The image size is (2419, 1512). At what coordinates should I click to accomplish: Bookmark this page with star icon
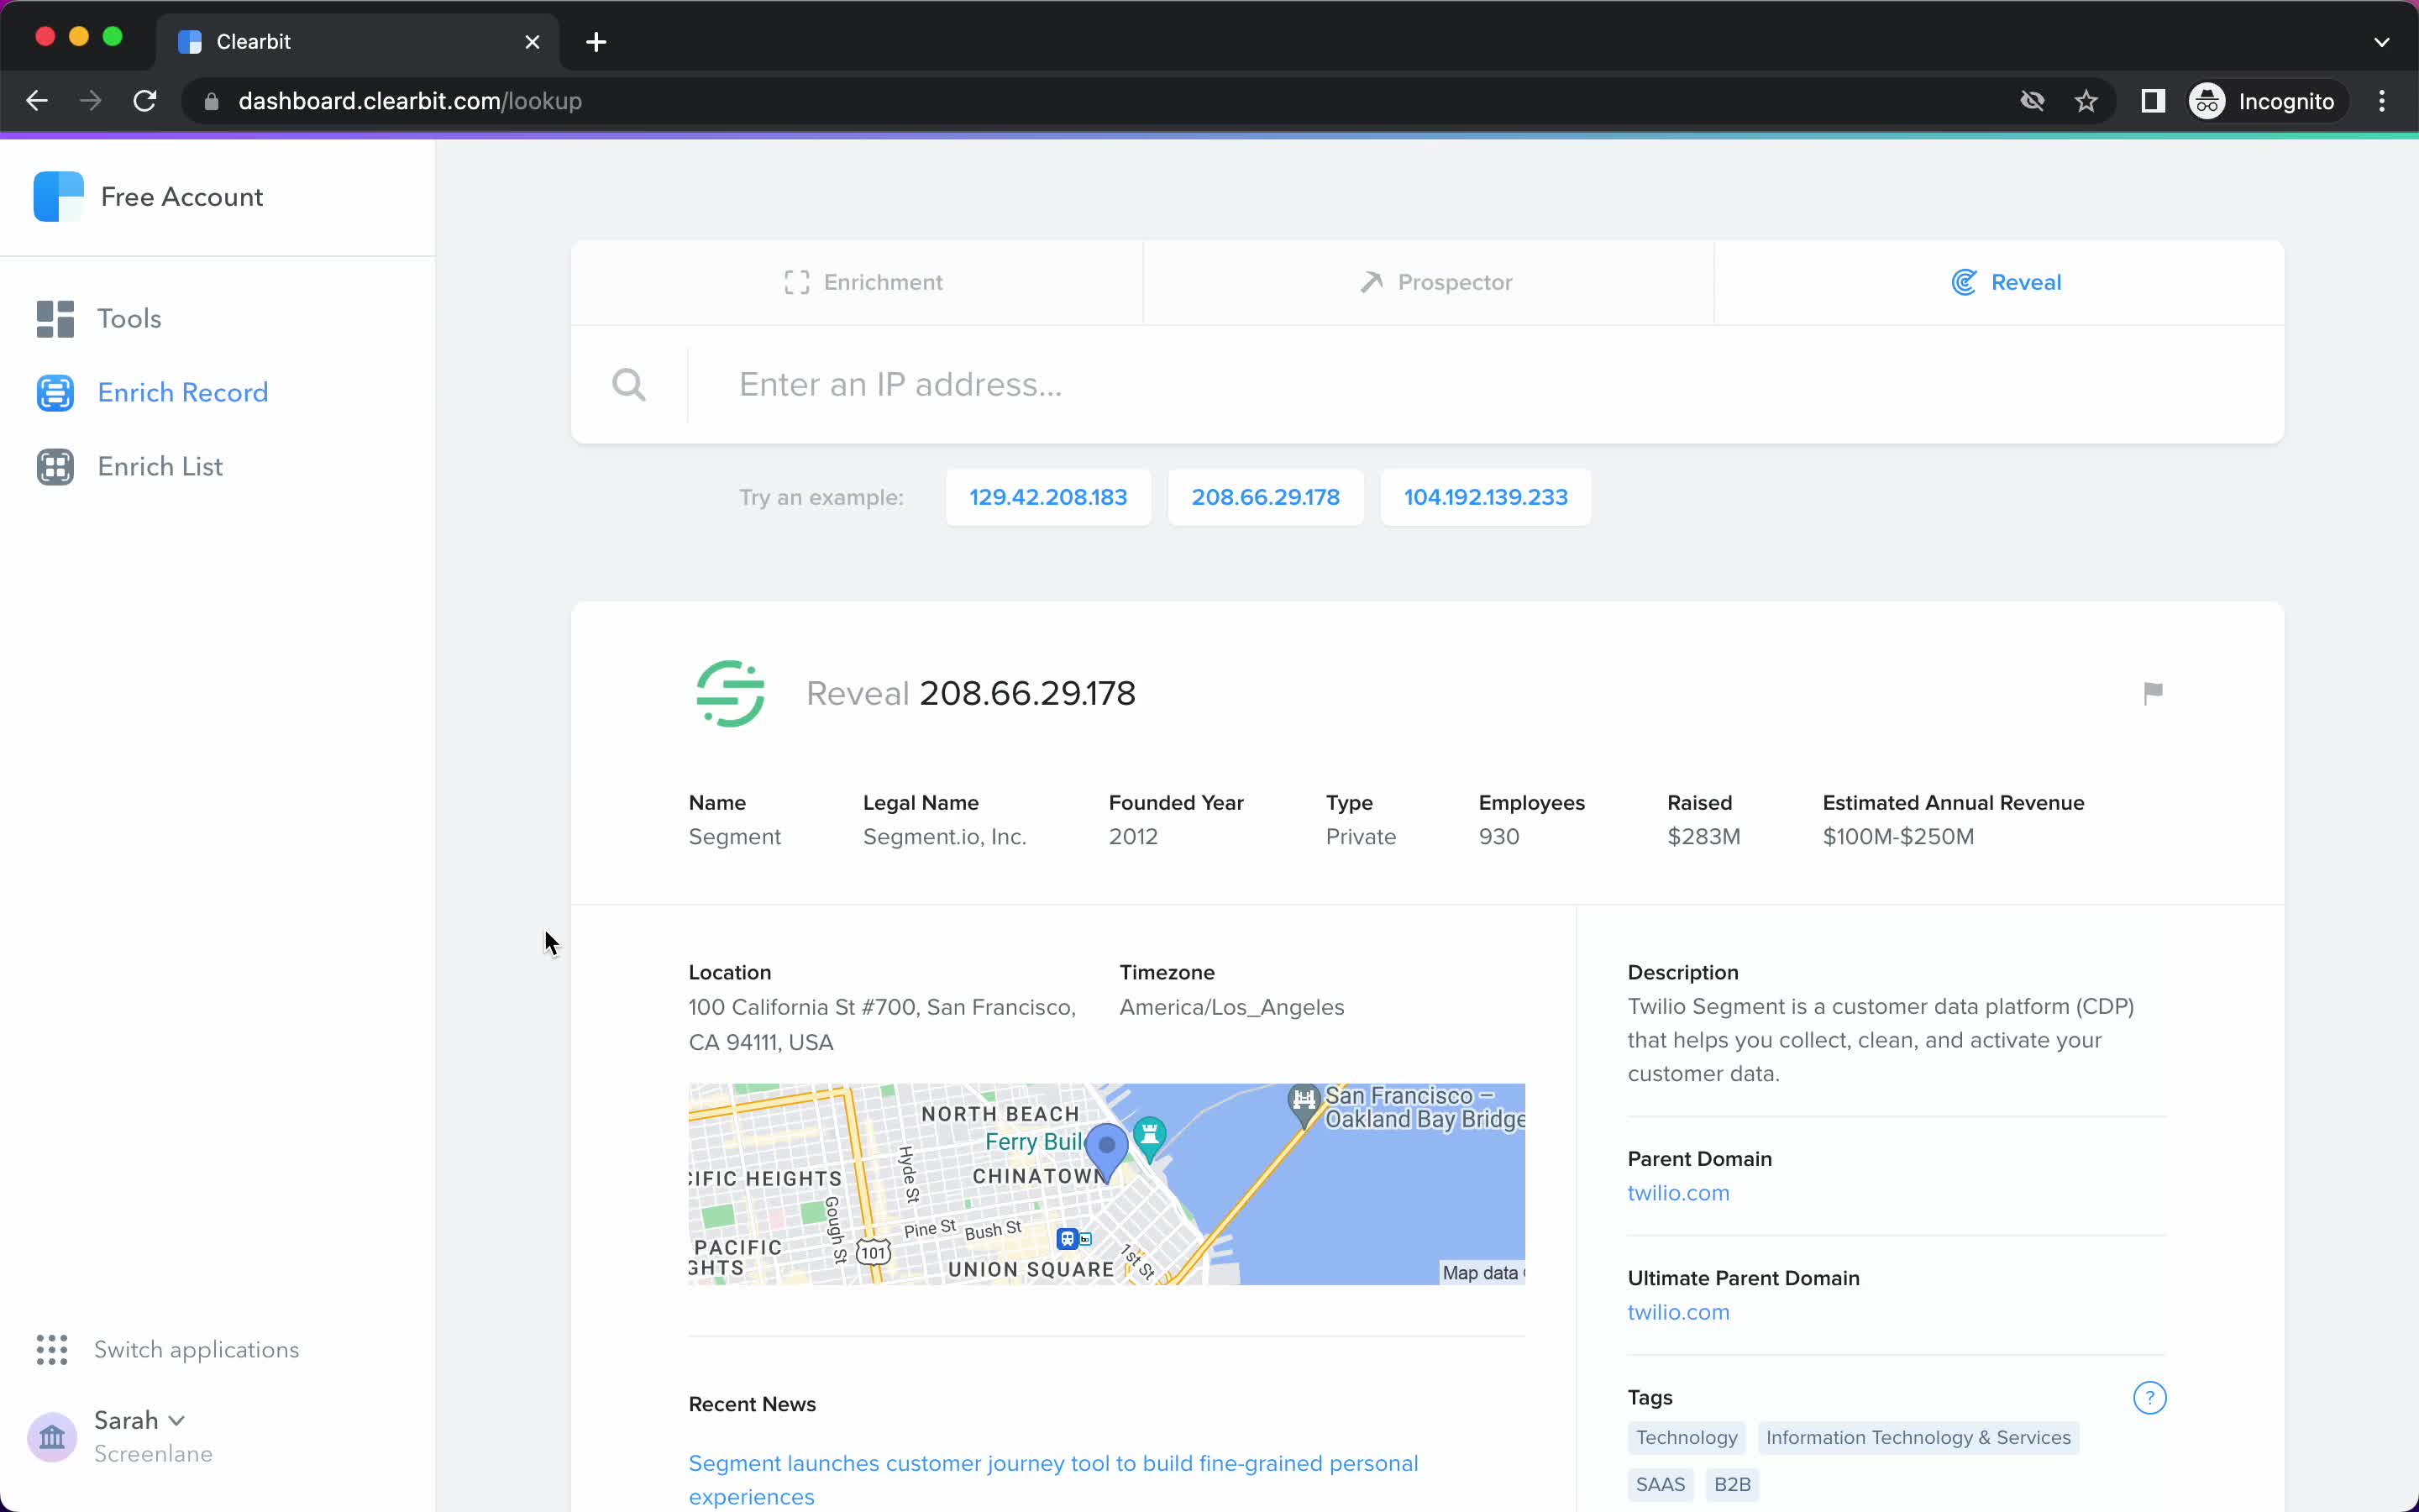point(2086,101)
